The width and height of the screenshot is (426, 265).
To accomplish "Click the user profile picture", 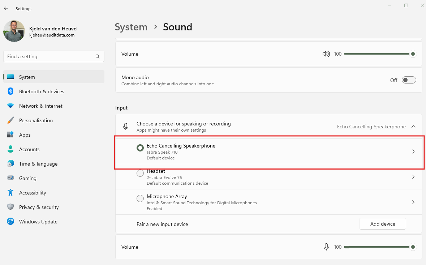I will (x=14, y=31).
